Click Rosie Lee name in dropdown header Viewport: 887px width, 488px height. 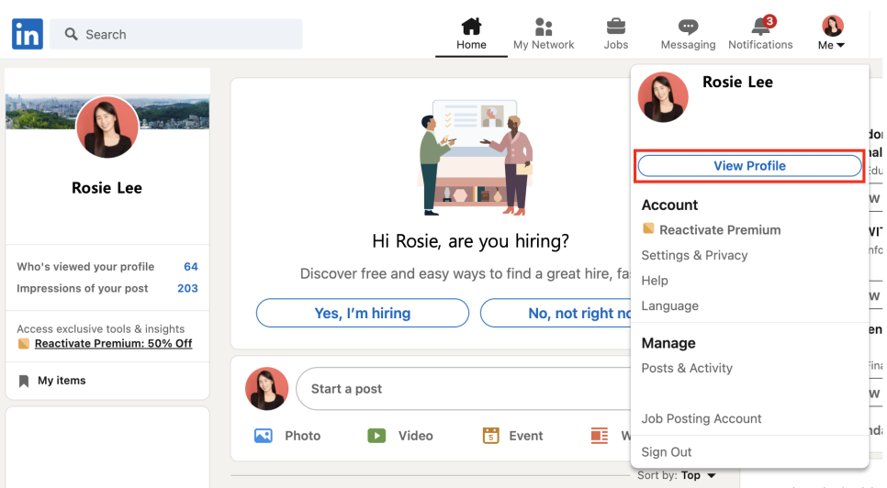click(x=737, y=82)
